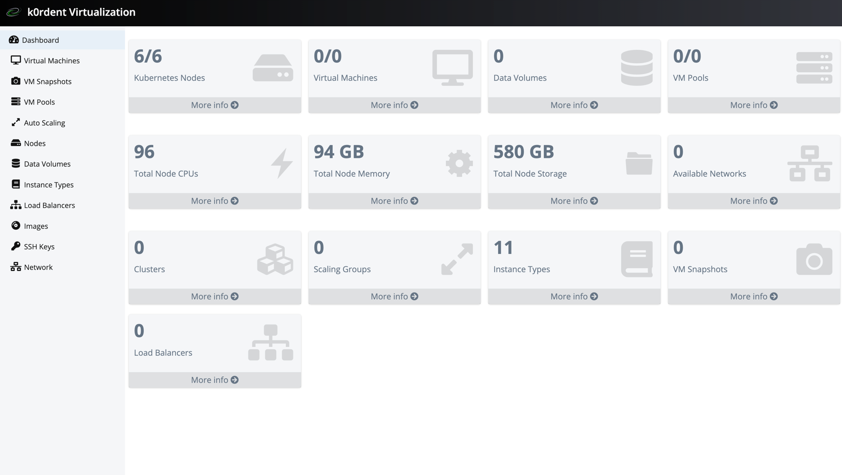
Task: Click the lightning bolt icon on Total Node CPUs
Action: (282, 163)
